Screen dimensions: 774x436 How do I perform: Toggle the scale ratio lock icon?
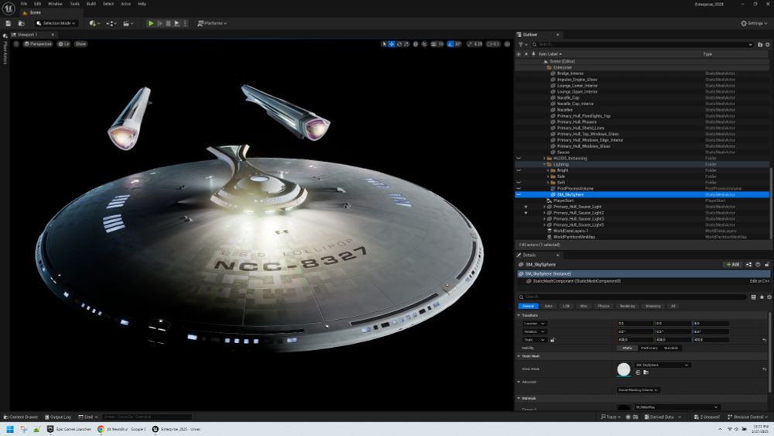point(553,340)
